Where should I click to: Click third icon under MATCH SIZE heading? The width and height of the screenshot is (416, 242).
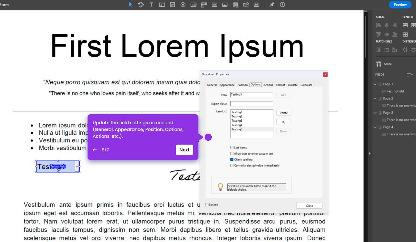[x=395, y=50]
